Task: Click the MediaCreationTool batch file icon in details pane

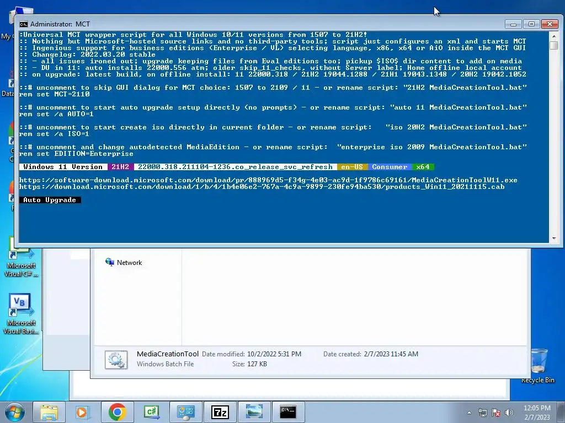Action: click(x=116, y=359)
